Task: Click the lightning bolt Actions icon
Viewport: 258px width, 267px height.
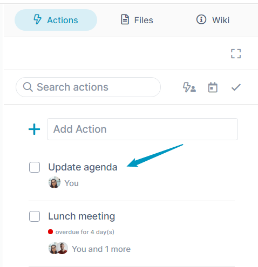Action: (37, 19)
